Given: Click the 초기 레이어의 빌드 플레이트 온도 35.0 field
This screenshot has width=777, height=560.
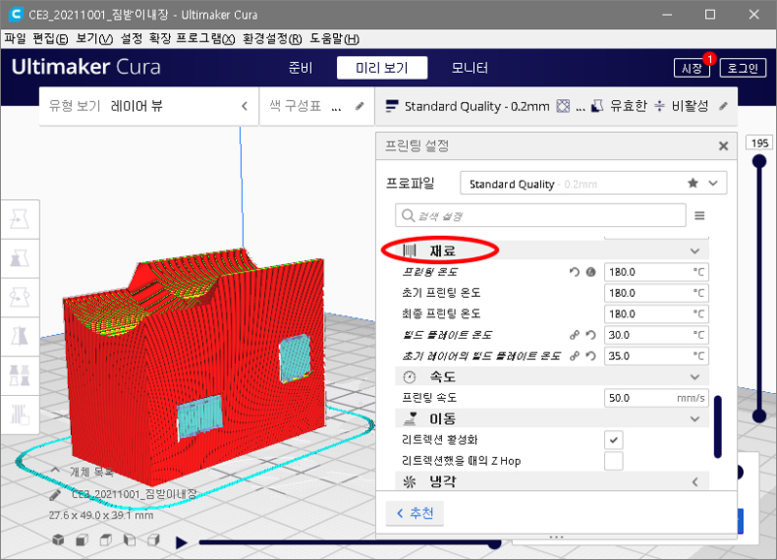Looking at the screenshot, I should pyautogui.click(x=657, y=356).
